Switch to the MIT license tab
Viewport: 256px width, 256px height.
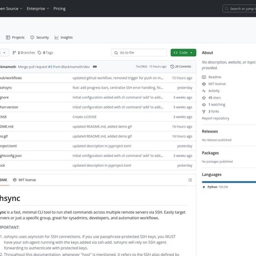click(x=25, y=180)
